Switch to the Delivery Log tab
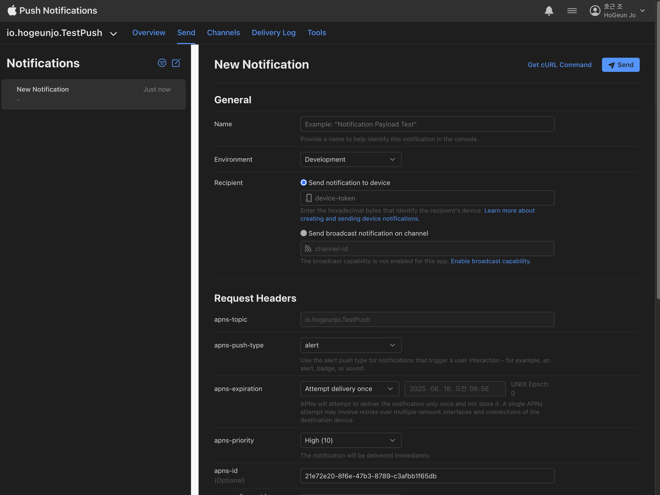The width and height of the screenshot is (660, 495). 273,32
